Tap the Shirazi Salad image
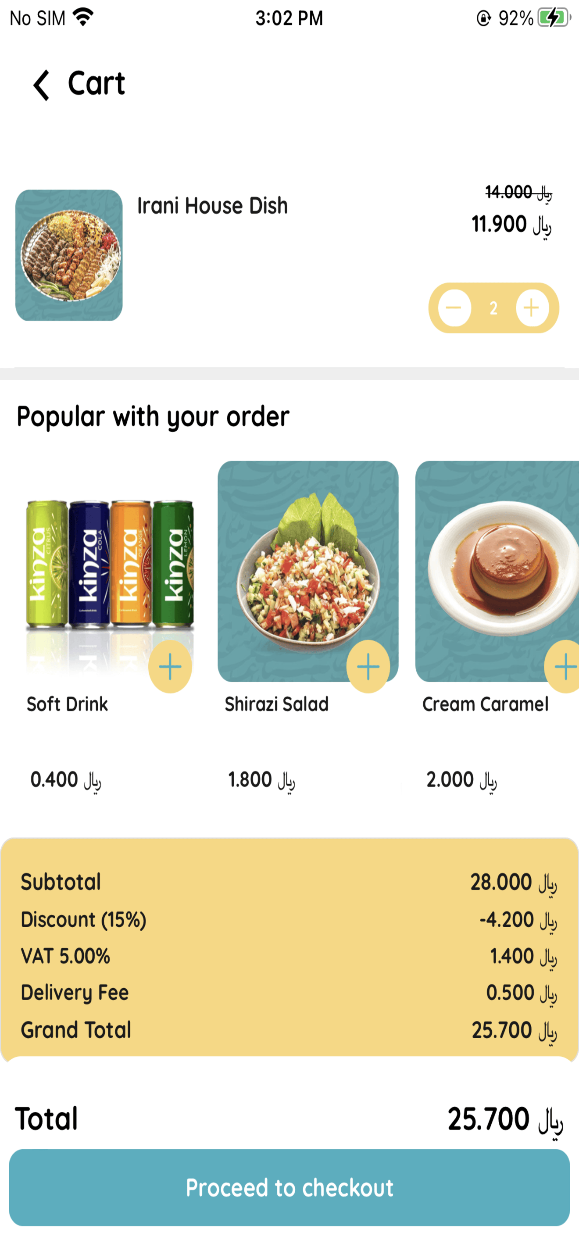This screenshot has height=1258, width=579. 308,572
